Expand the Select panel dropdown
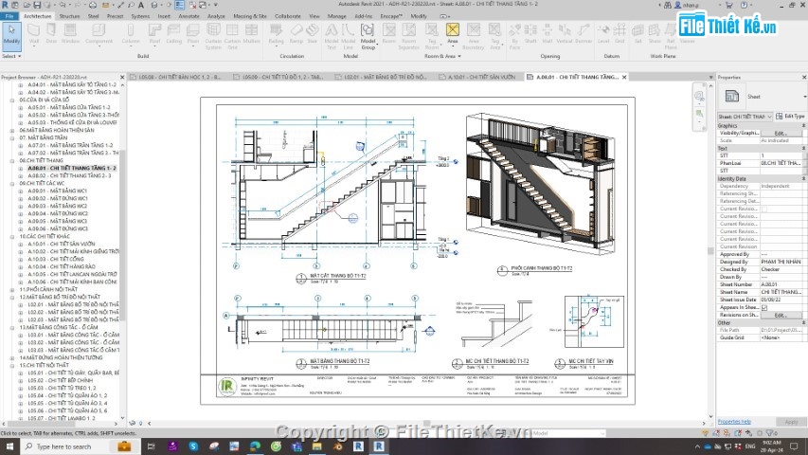The image size is (808, 455). click(10, 56)
